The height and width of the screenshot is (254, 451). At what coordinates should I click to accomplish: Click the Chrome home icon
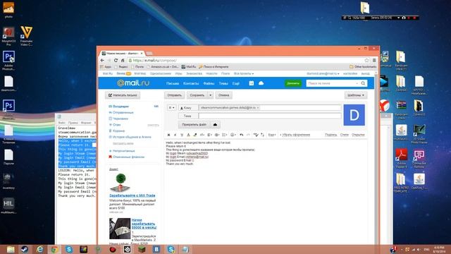(123, 61)
